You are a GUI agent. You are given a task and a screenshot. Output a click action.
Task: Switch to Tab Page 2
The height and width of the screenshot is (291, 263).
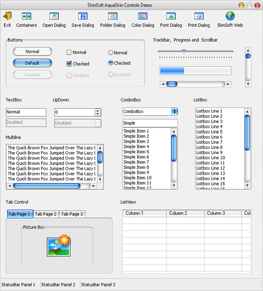pos(46,214)
